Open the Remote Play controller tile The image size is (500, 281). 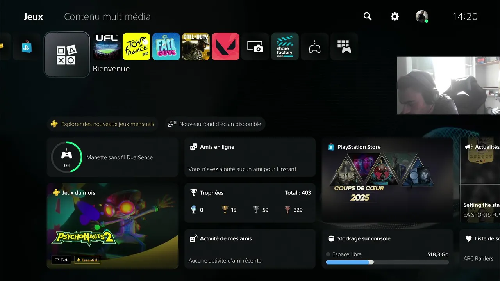(314, 46)
